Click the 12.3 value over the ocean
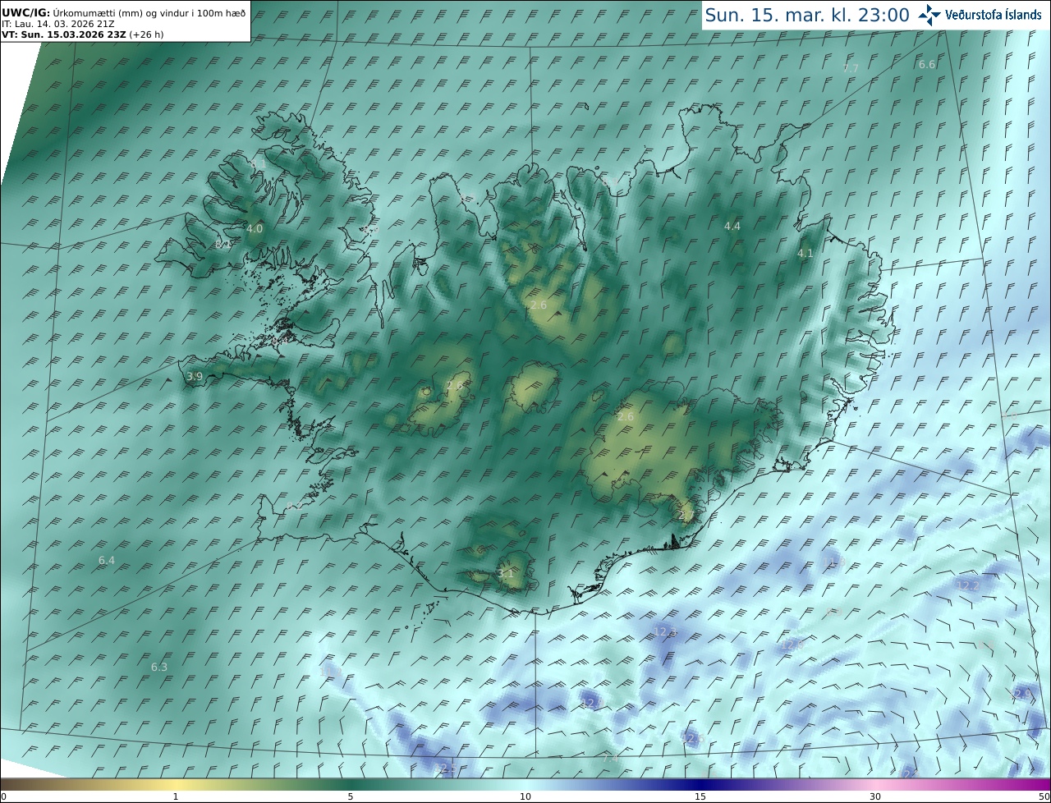Viewport: 1051px width, 803px height. (664, 631)
